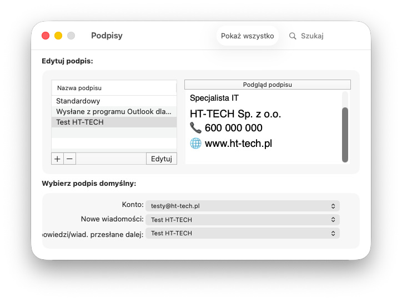This screenshot has width=402, height=301.
Task: Click the Podgląd podpisu header
Action: (268, 85)
